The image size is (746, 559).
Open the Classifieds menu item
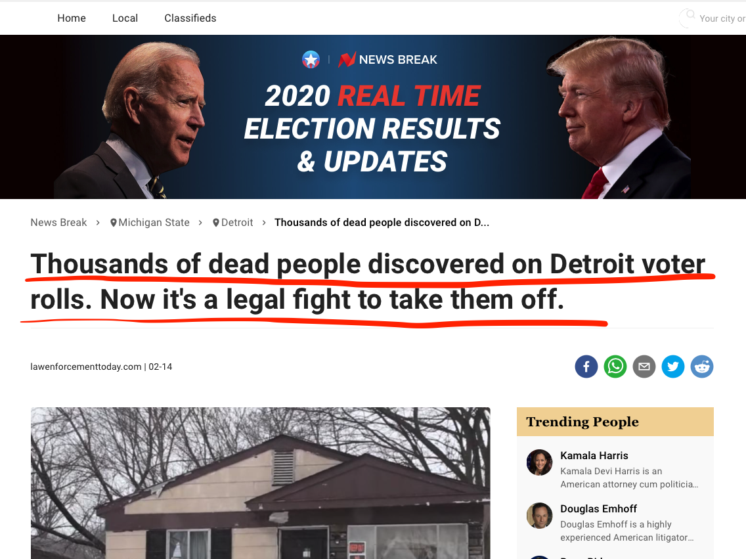pyautogui.click(x=190, y=18)
